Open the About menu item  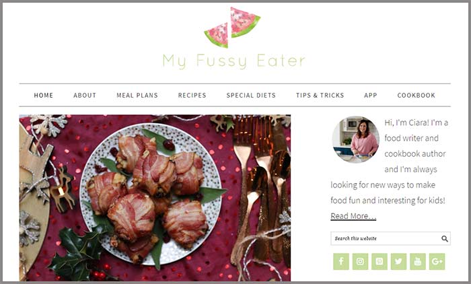point(85,96)
